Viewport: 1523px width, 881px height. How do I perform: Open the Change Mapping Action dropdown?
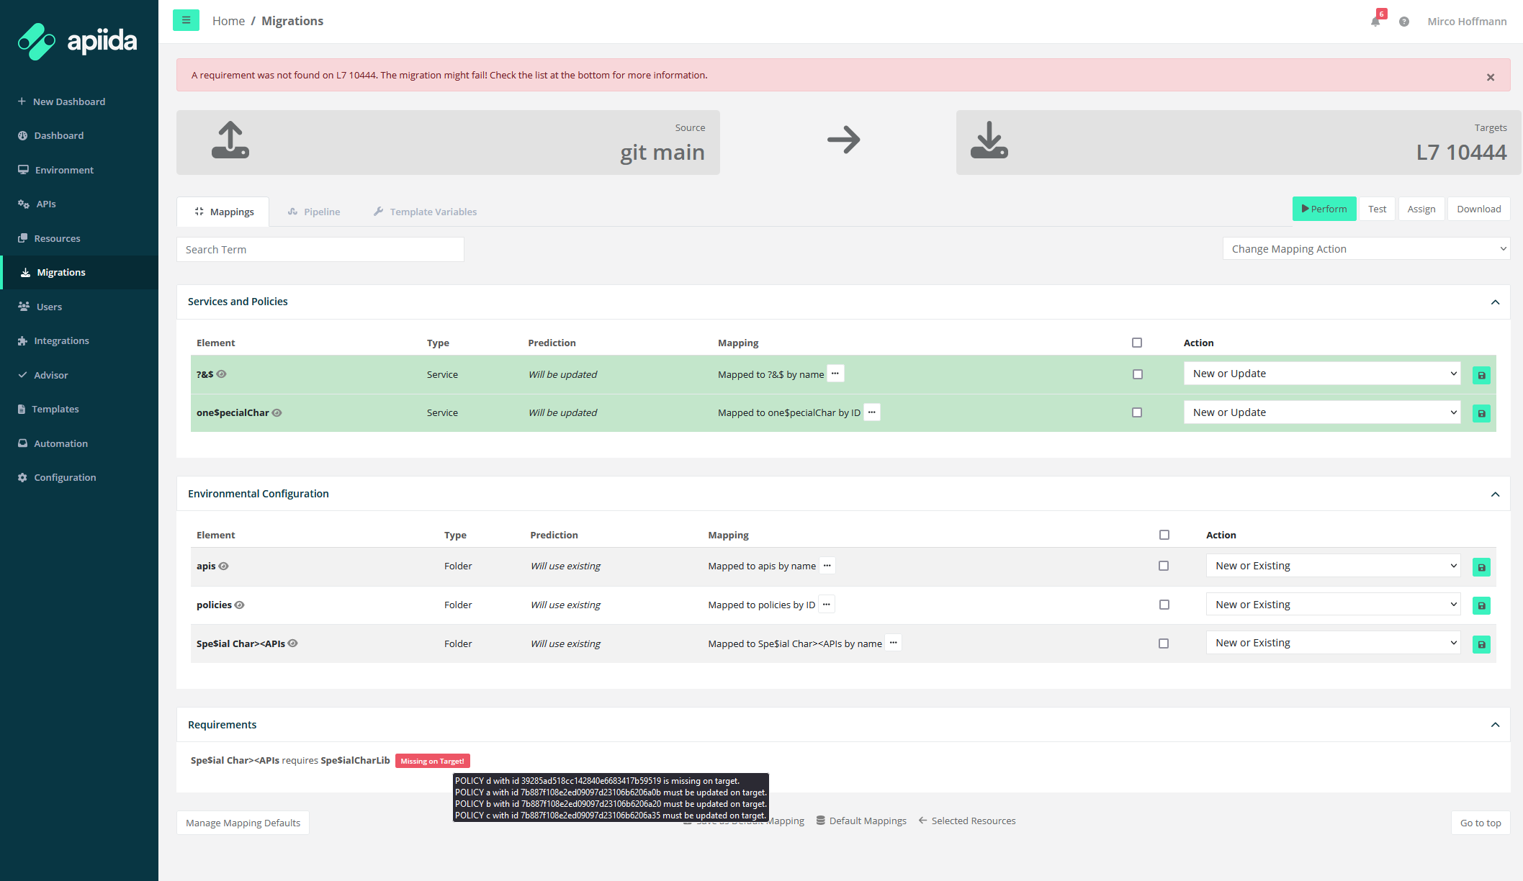[x=1366, y=249]
